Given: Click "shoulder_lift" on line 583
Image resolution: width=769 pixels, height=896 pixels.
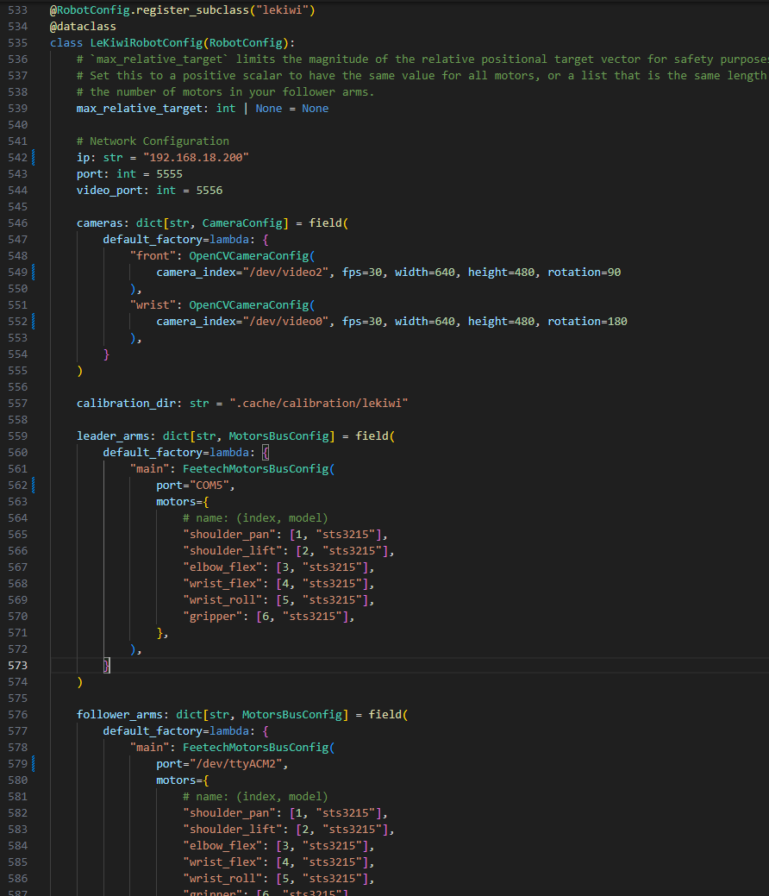Looking at the screenshot, I should 233,830.
